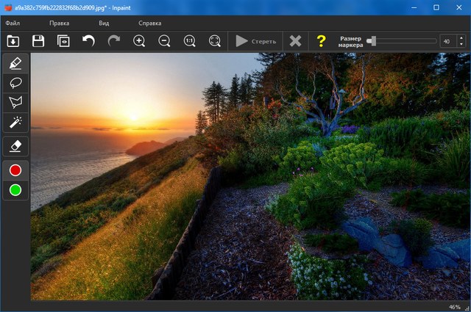
Task: Click the zoom fit-to-window icon
Action: [x=214, y=41]
